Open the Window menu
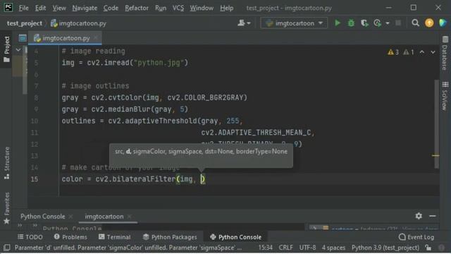Screen dimensions: 451x254 (x=202, y=8)
